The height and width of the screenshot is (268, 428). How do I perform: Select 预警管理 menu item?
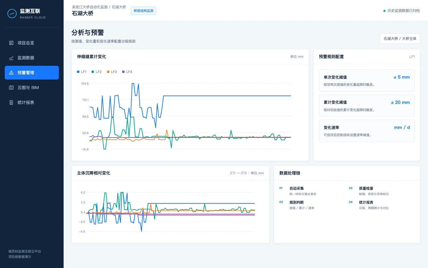[32, 73]
